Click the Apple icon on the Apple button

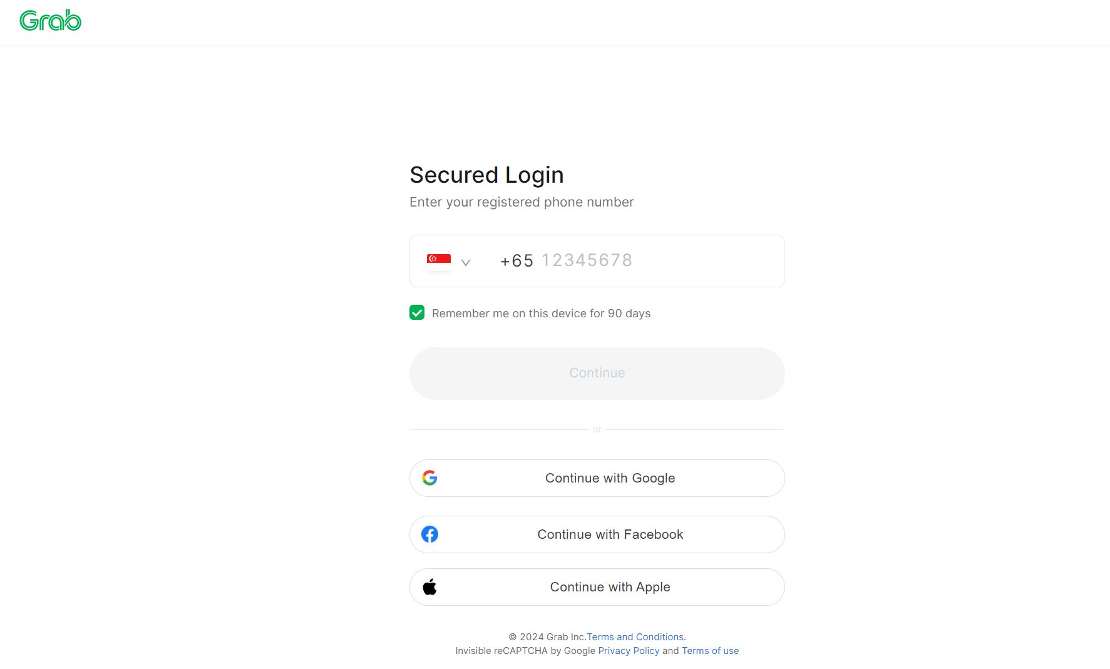coord(430,586)
